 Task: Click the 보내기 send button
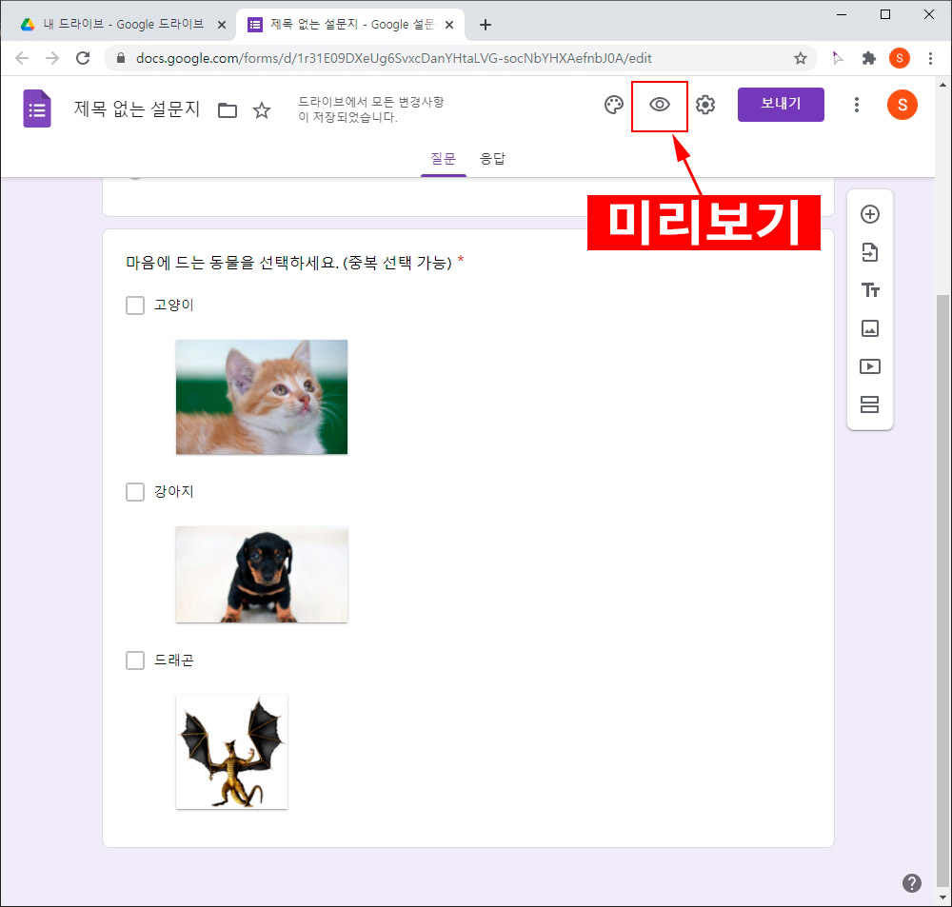coord(781,105)
